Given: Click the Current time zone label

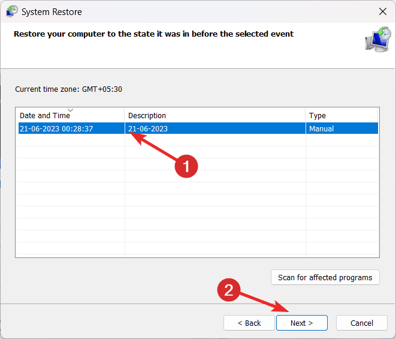Looking at the screenshot, I should (69, 89).
